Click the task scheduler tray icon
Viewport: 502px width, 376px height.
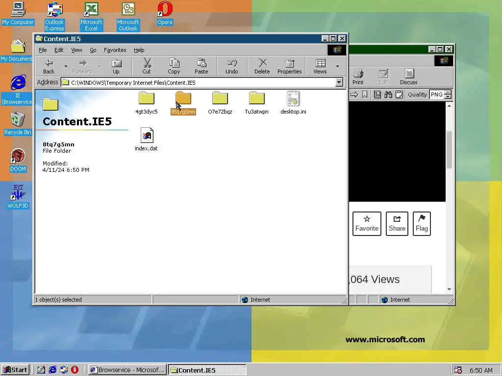coord(458,370)
